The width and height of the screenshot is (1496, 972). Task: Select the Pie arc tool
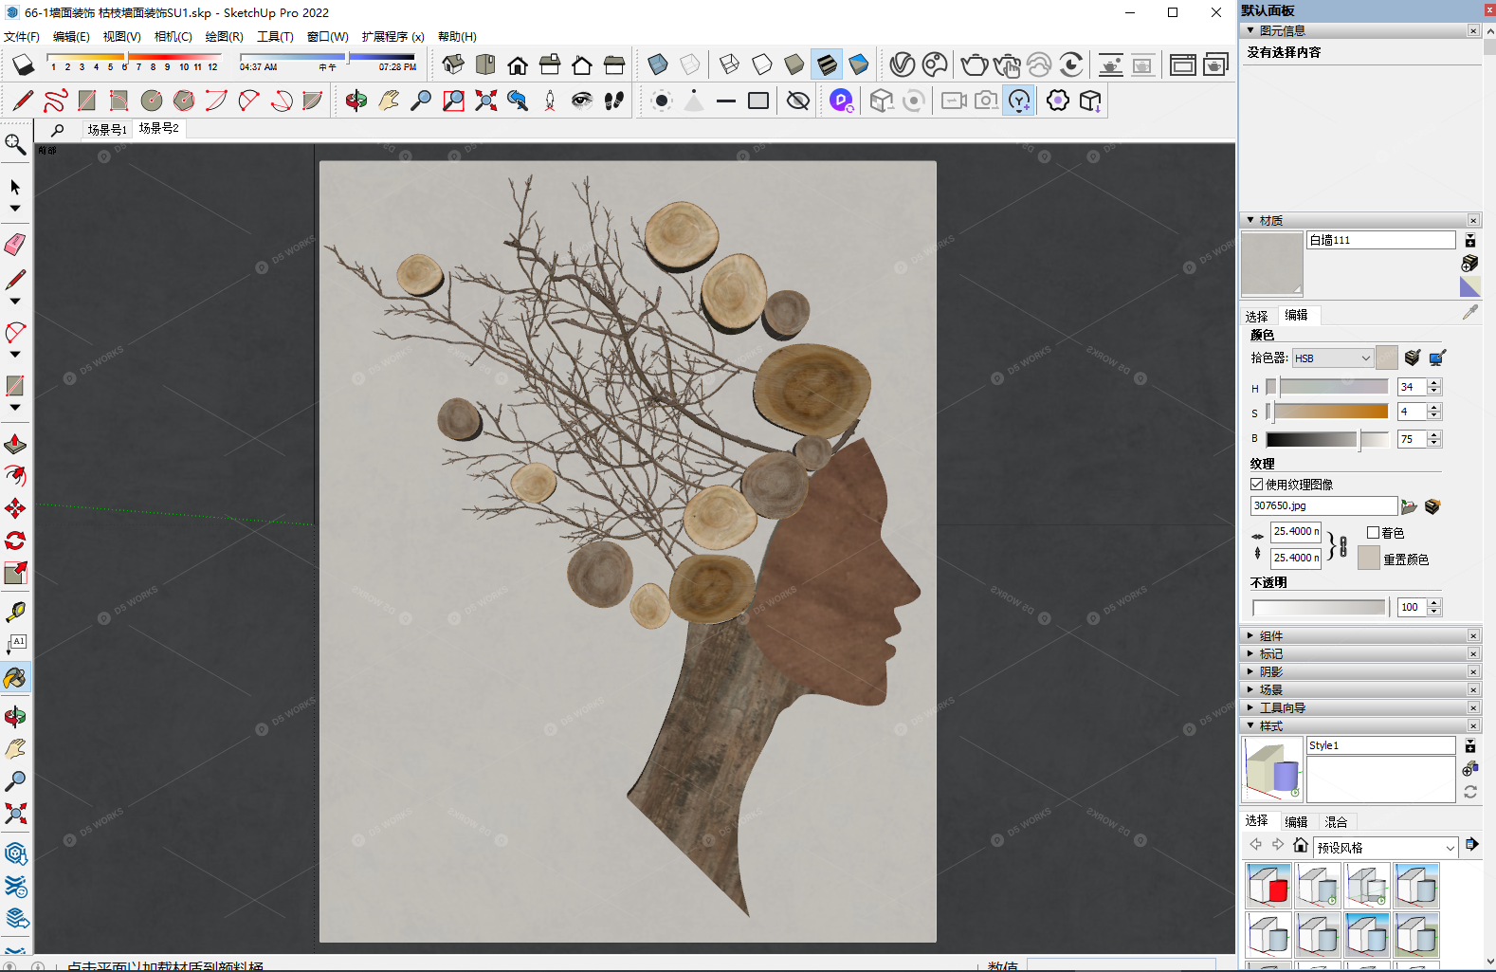click(x=313, y=101)
